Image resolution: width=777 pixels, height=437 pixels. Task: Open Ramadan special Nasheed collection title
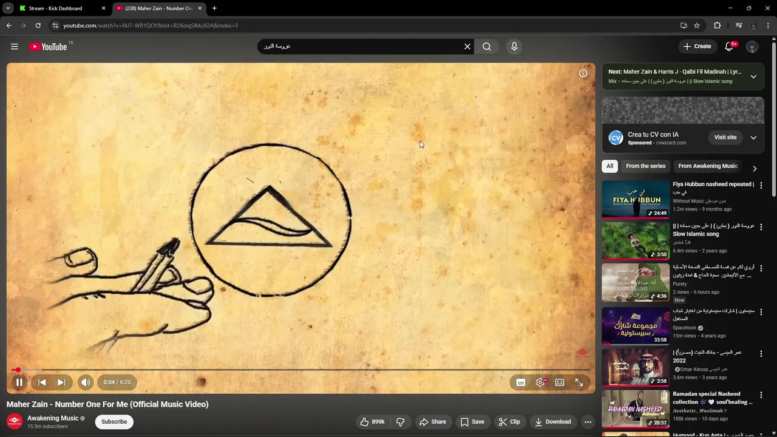click(x=713, y=398)
